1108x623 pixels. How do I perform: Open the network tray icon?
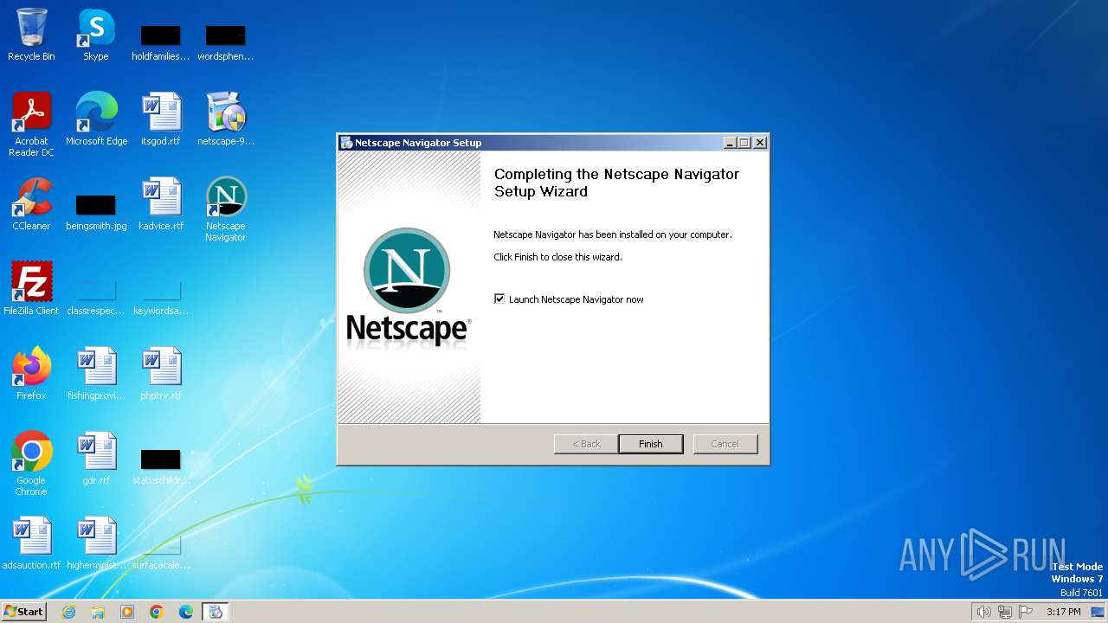click(x=1005, y=612)
